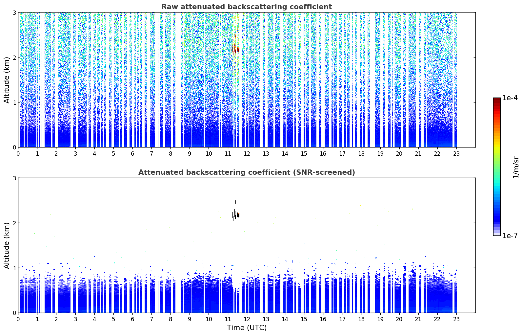523x335 pixels.
Task: Click x-axis tick '18' under the top plot
Action: coord(361,154)
